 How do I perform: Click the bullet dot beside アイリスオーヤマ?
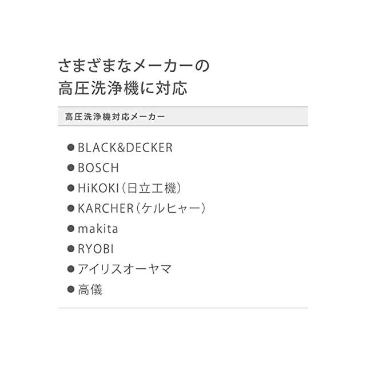(71, 269)
